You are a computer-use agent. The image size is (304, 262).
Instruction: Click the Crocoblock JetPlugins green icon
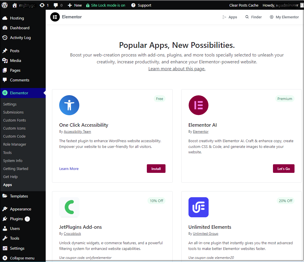[69, 207]
